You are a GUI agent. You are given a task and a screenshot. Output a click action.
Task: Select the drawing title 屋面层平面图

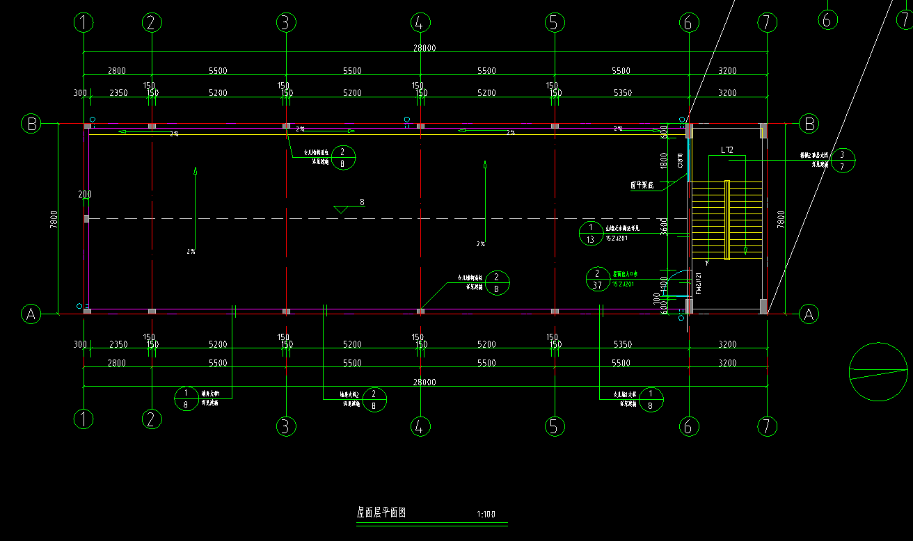(381, 513)
